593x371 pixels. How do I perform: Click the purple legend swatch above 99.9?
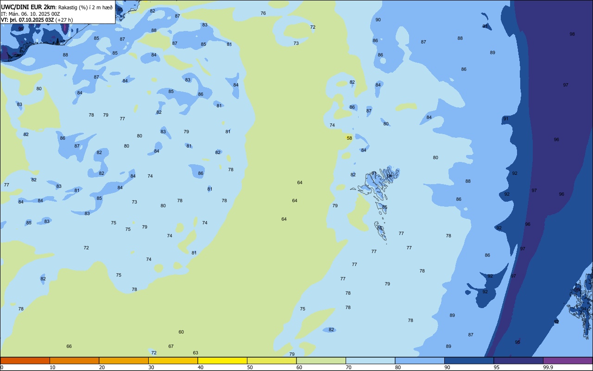(568, 360)
